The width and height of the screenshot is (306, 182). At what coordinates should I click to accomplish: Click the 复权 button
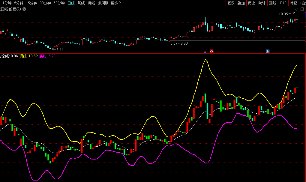click(231, 3)
